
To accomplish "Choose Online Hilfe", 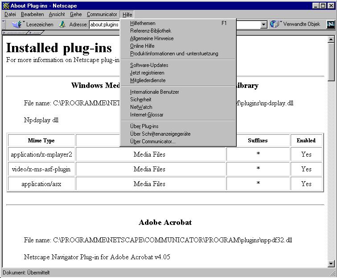I will (x=178, y=46).
